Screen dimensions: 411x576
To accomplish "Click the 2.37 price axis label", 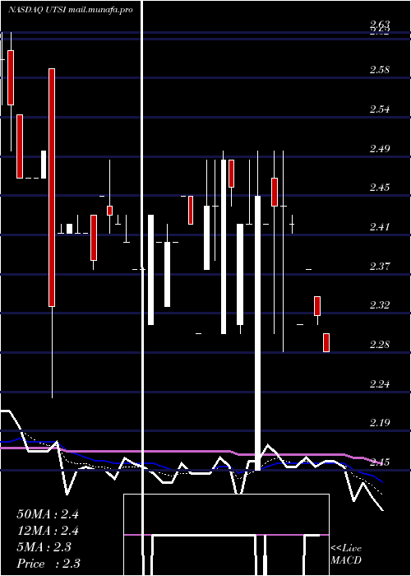I will tap(380, 266).
